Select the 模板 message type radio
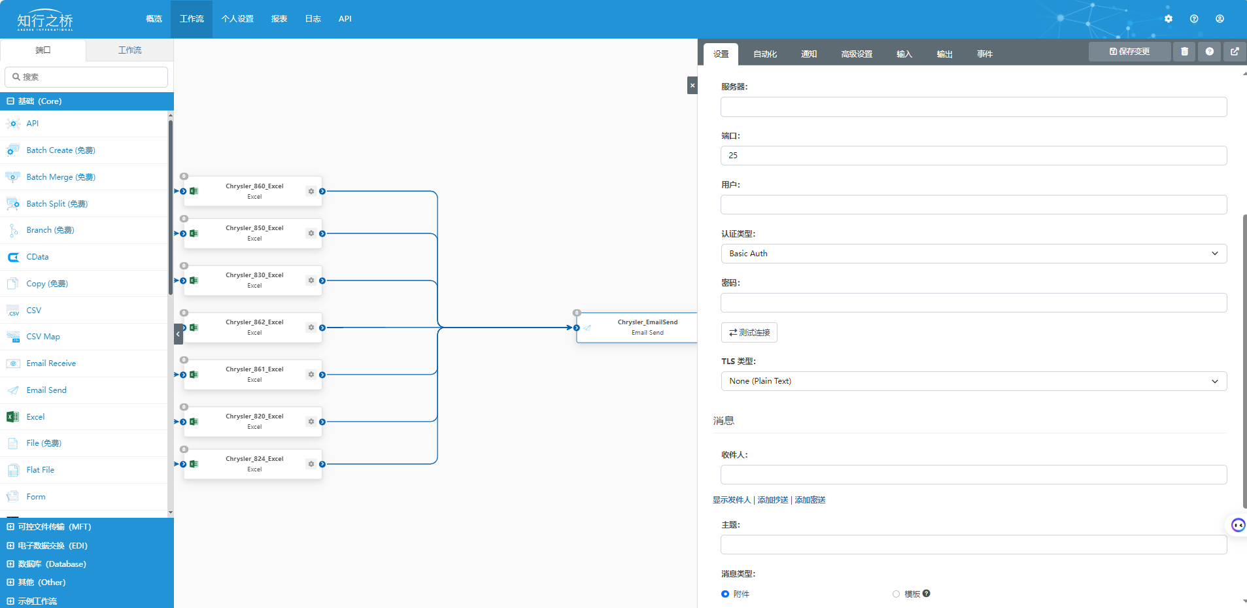 [x=896, y=594]
